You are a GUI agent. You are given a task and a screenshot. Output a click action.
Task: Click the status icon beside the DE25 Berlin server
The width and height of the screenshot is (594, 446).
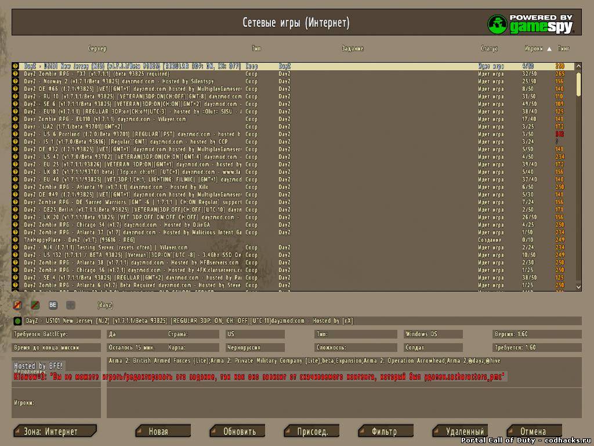(15, 210)
